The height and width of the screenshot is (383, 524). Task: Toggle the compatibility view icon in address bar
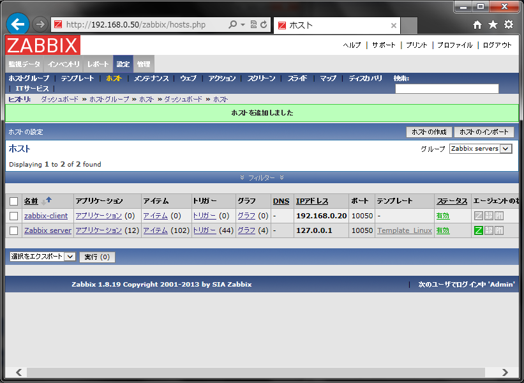(253, 24)
